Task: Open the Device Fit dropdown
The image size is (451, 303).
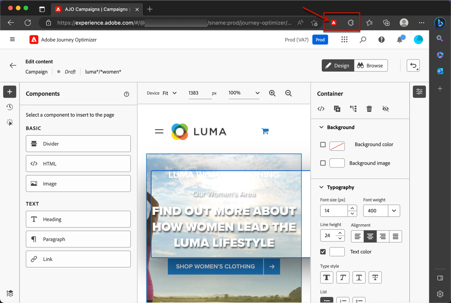Action: coord(170,93)
